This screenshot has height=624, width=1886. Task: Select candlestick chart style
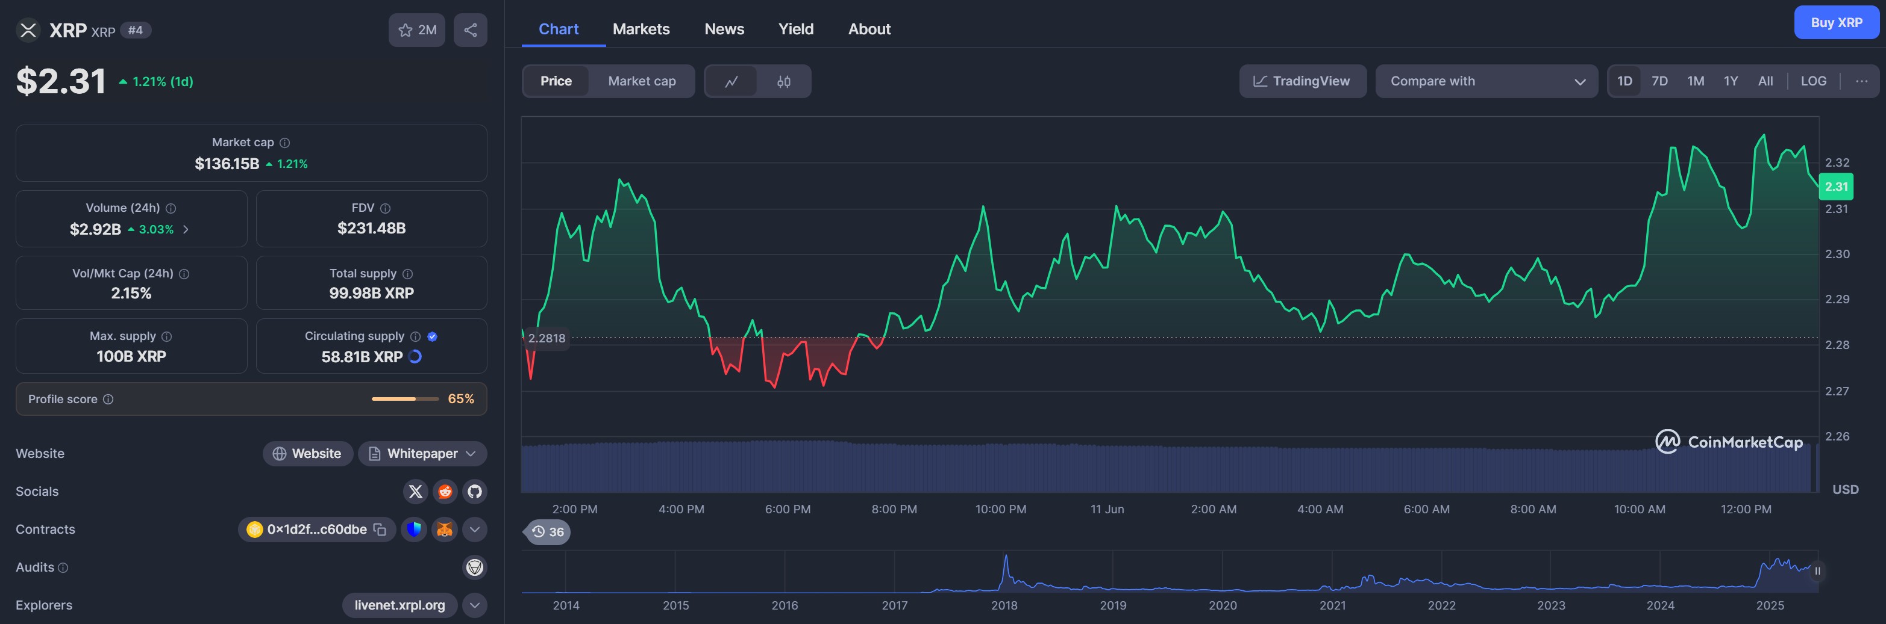[783, 81]
